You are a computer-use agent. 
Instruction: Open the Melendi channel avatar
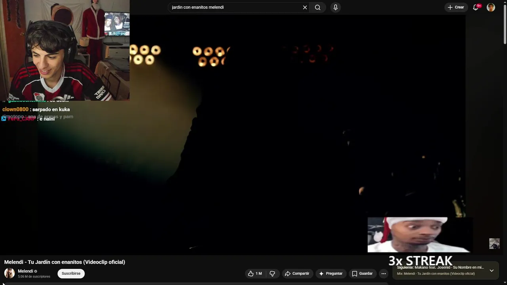point(10,273)
